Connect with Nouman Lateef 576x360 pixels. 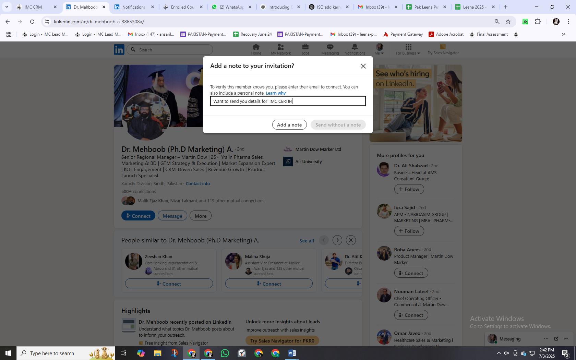pyautogui.click(x=411, y=315)
